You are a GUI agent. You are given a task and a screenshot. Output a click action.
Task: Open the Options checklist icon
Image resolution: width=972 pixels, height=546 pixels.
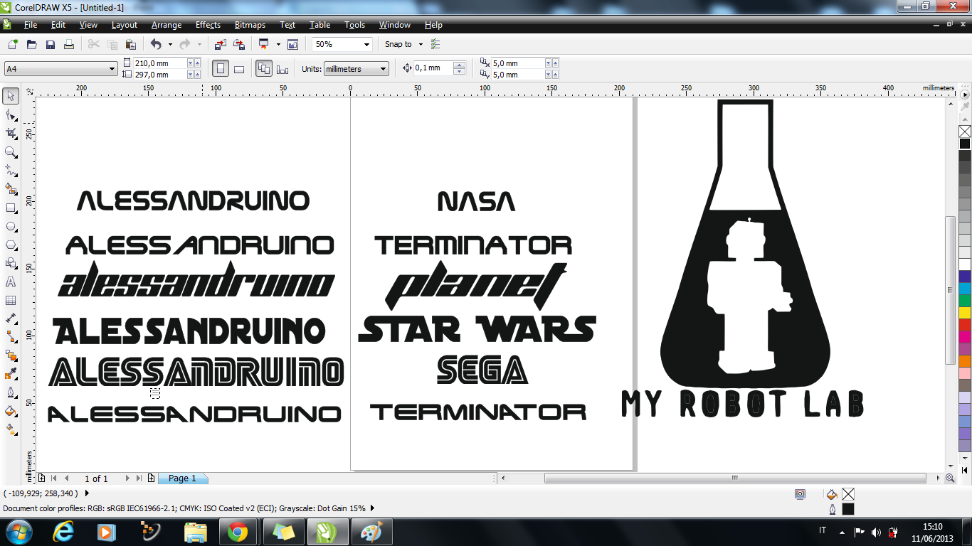pyautogui.click(x=435, y=44)
